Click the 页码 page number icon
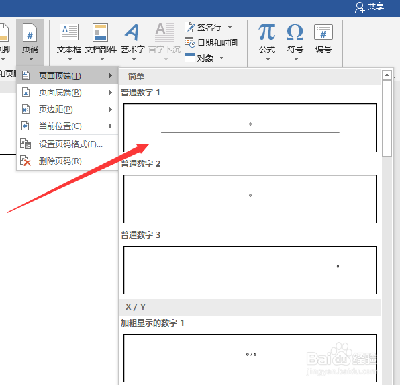 click(30, 32)
